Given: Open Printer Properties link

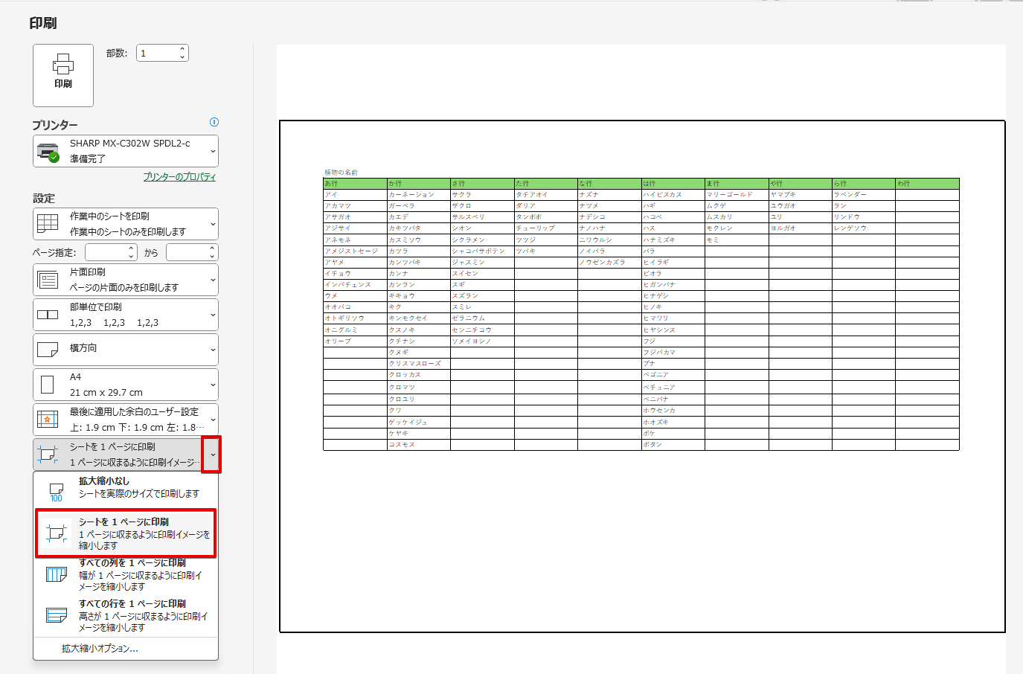Looking at the screenshot, I should (179, 177).
